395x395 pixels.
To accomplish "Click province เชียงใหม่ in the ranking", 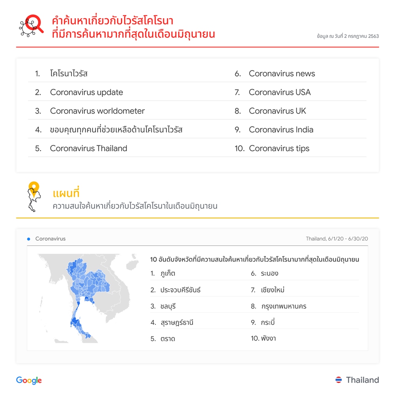I will (273, 290).
